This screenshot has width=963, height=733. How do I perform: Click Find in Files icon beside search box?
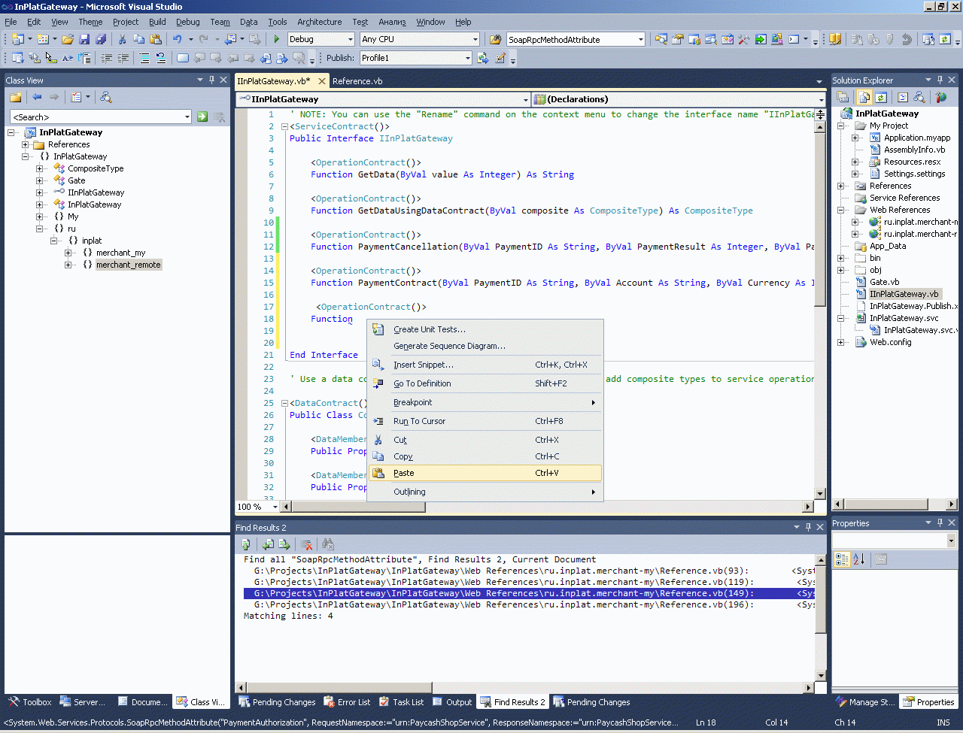(x=495, y=39)
